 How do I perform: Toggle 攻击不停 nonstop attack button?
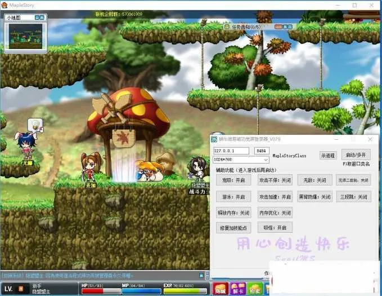click(x=275, y=180)
